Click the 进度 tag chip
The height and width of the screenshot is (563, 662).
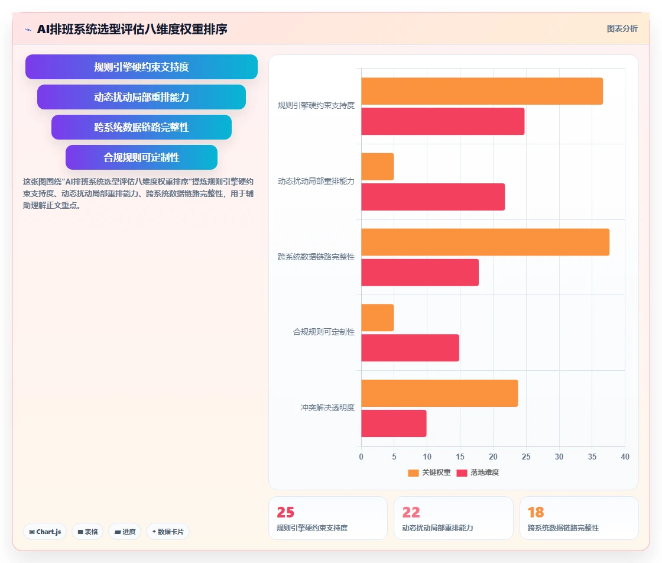pyautogui.click(x=125, y=532)
